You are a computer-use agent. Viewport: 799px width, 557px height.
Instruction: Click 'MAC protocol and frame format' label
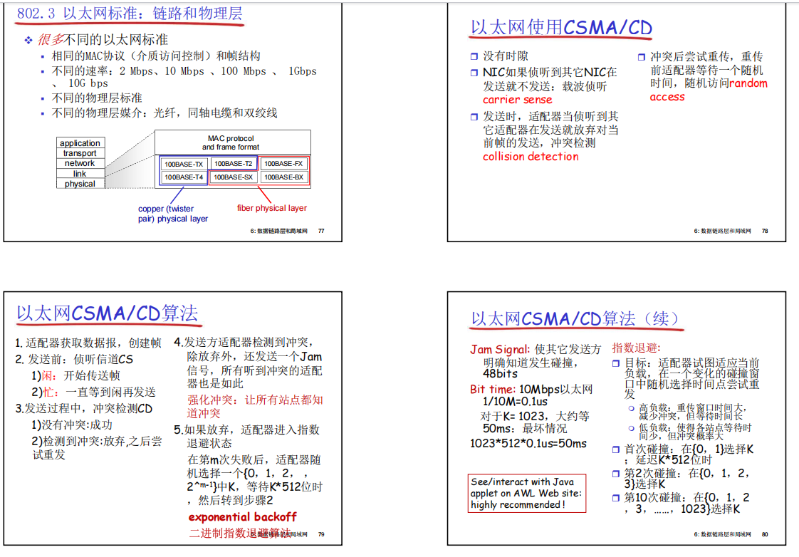(231, 142)
